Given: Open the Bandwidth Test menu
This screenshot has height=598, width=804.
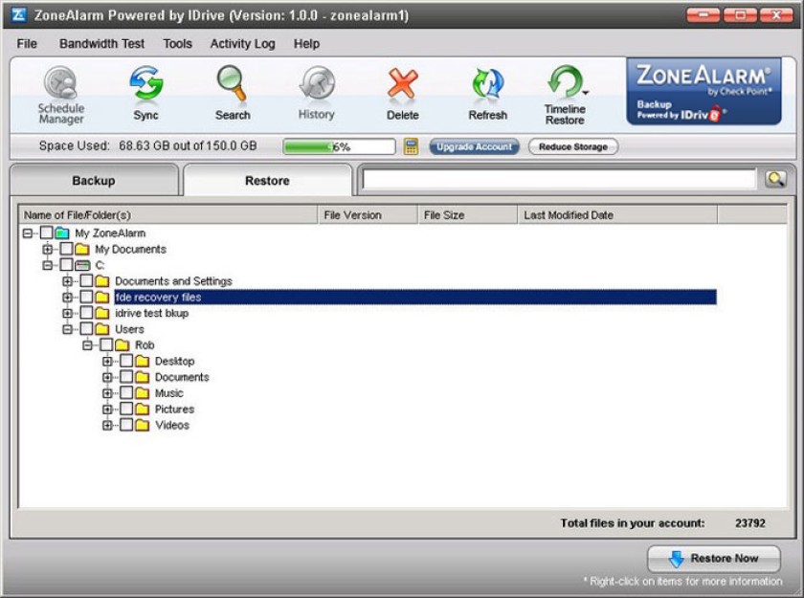Looking at the screenshot, I should coord(102,44).
